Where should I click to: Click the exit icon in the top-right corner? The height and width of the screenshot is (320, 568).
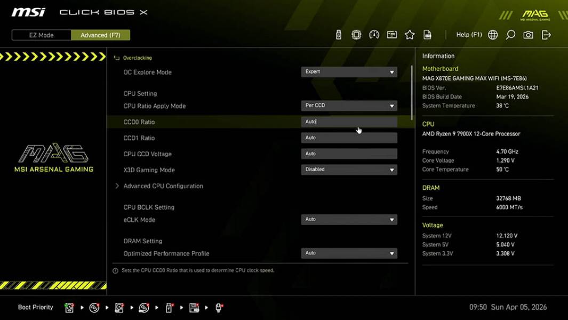click(545, 35)
